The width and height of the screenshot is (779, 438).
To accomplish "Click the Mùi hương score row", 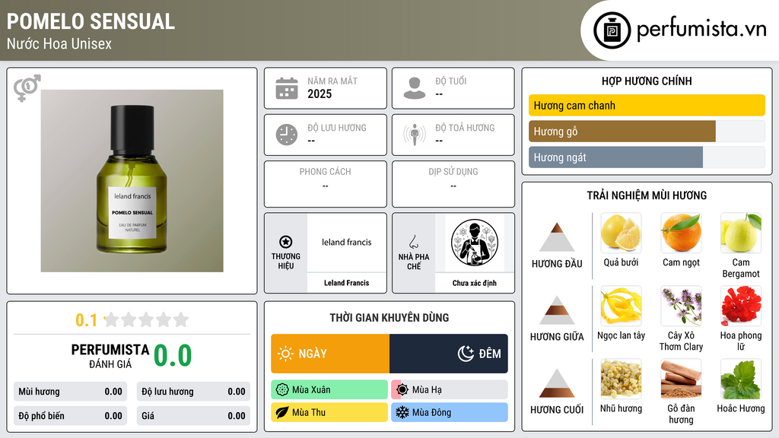I will [x=70, y=392].
